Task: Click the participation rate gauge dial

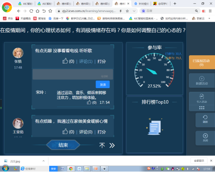Action: coord(154,70)
